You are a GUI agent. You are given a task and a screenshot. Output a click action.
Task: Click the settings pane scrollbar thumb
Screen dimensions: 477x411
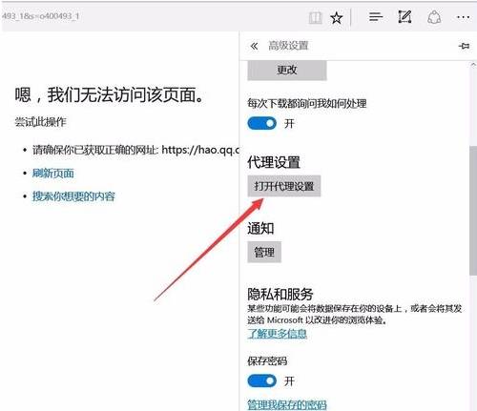(x=473, y=210)
